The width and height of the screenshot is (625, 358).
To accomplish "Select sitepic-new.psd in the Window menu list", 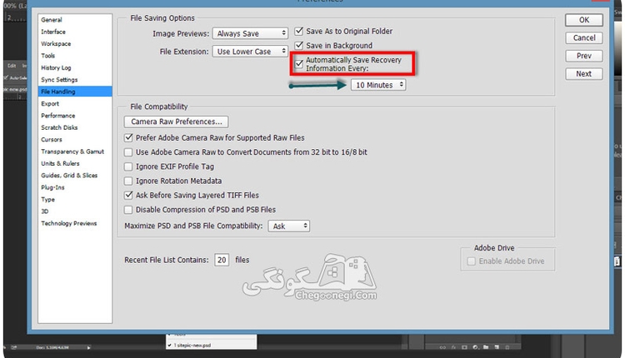I will point(212,346).
